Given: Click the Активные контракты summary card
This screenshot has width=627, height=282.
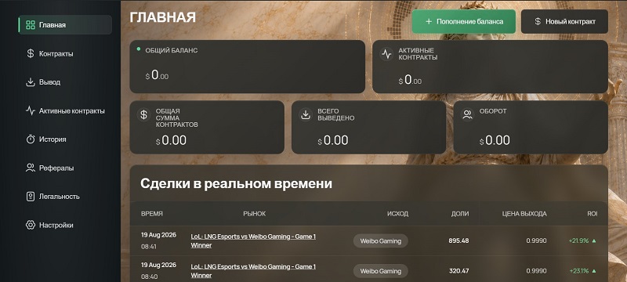Looking at the screenshot, I should point(491,67).
